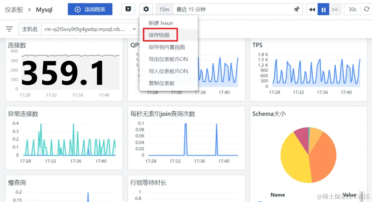Click the Add Chart (添加图表) button
The width and height of the screenshot is (372, 202).
[90, 9]
